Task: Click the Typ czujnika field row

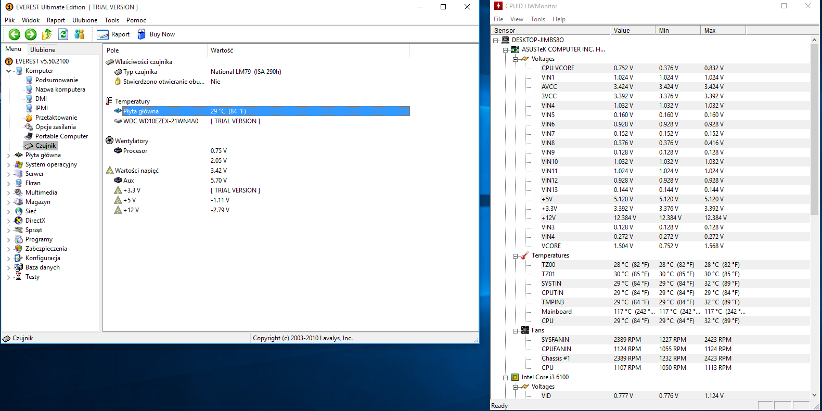Action: point(261,72)
